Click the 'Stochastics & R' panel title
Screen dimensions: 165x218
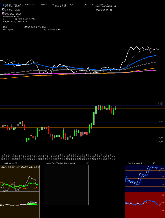pyautogui.click(x=135, y=163)
